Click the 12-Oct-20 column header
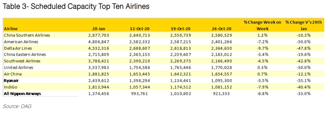Screen dimensions: 330x114 140,29
